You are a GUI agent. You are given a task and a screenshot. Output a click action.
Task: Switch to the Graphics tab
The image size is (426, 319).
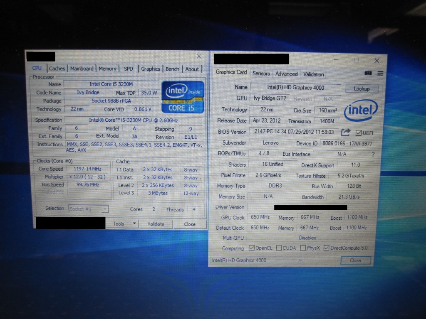click(151, 69)
